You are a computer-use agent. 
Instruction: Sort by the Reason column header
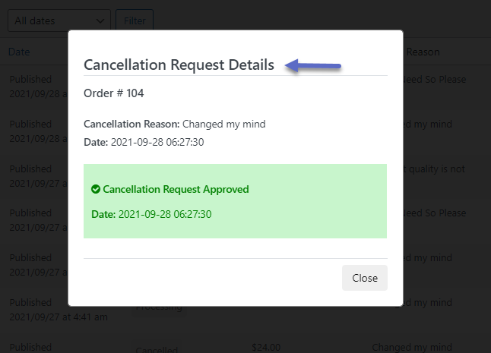point(423,52)
